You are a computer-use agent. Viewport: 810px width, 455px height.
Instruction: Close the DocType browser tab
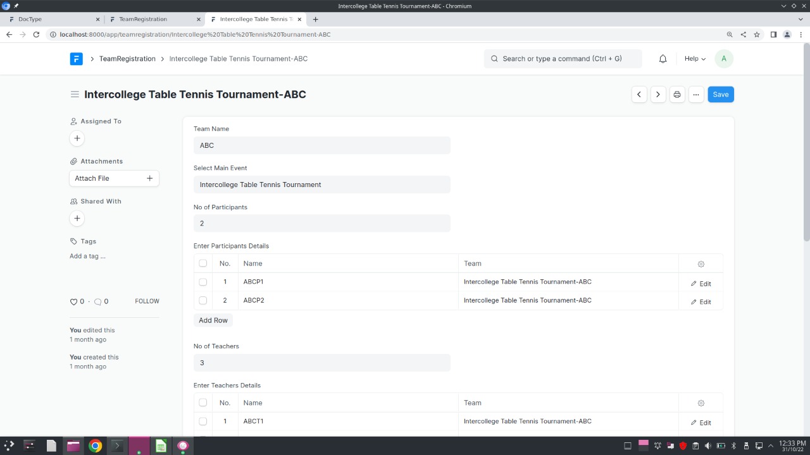point(97,20)
